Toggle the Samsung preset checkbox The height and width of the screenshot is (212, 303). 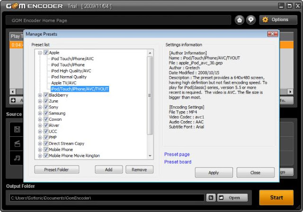click(x=46, y=113)
